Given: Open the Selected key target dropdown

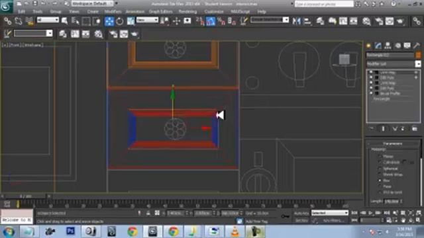Looking at the screenshot, I should pyautogui.click(x=330, y=213).
